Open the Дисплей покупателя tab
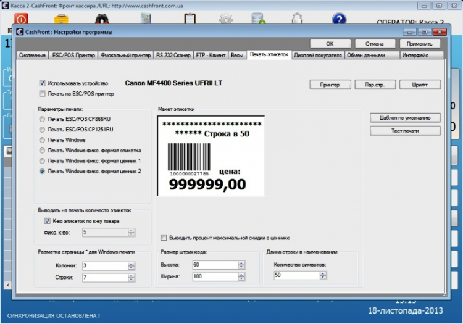463x324 pixels. pyautogui.click(x=318, y=55)
